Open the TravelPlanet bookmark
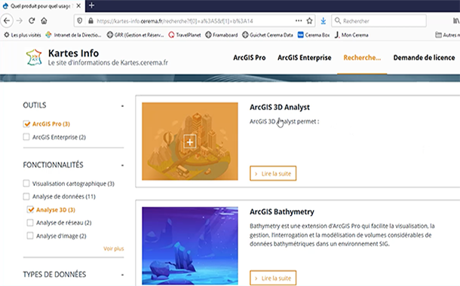 coord(185,35)
